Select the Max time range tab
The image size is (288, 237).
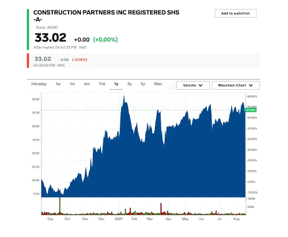(x=158, y=84)
